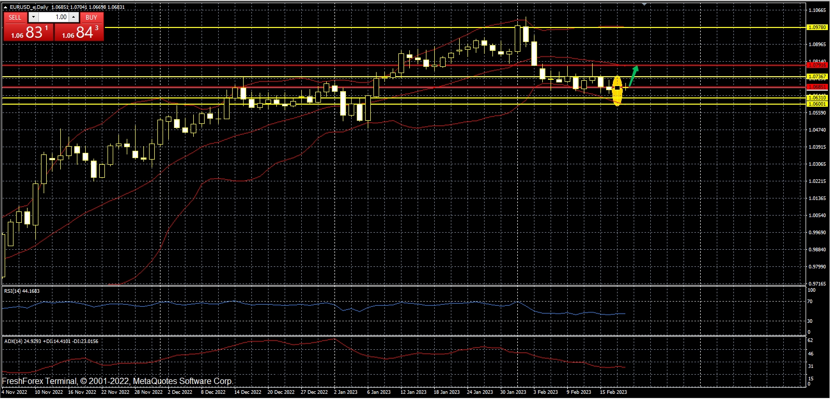Click the red 1.07916 price label
Image resolution: width=830 pixels, height=399 pixels.
[817, 65]
